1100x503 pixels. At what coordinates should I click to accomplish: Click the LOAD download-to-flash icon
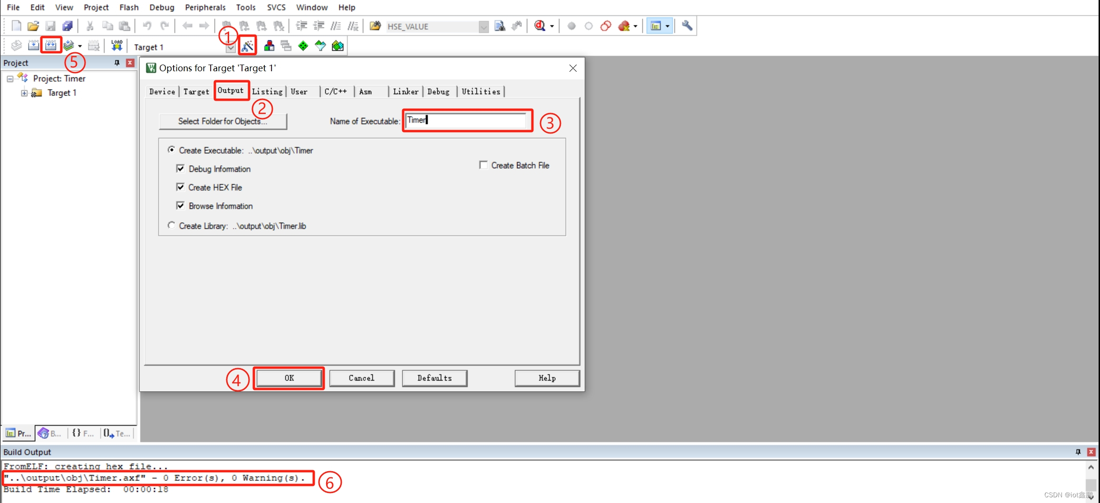coord(116,46)
